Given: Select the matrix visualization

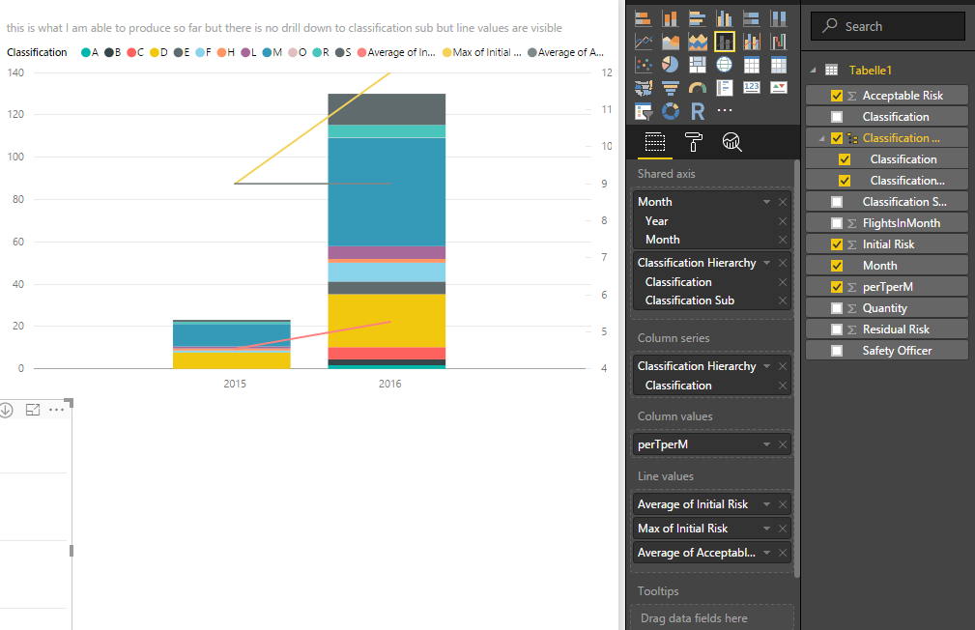Looking at the screenshot, I should pyautogui.click(x=779, y=65).
